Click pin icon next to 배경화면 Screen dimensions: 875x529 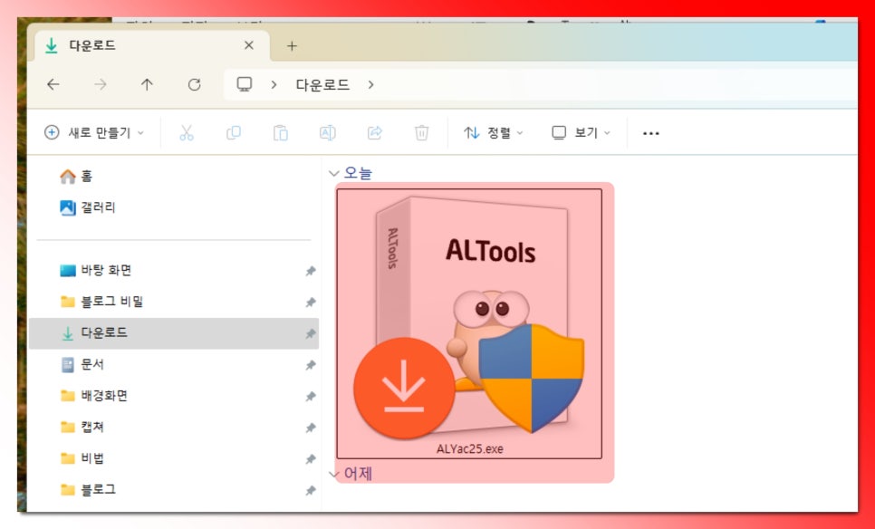point(311,396)
